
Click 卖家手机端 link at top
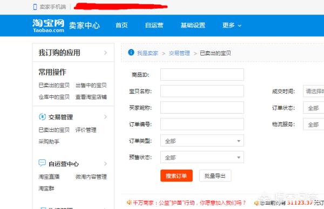click(53, 7)
